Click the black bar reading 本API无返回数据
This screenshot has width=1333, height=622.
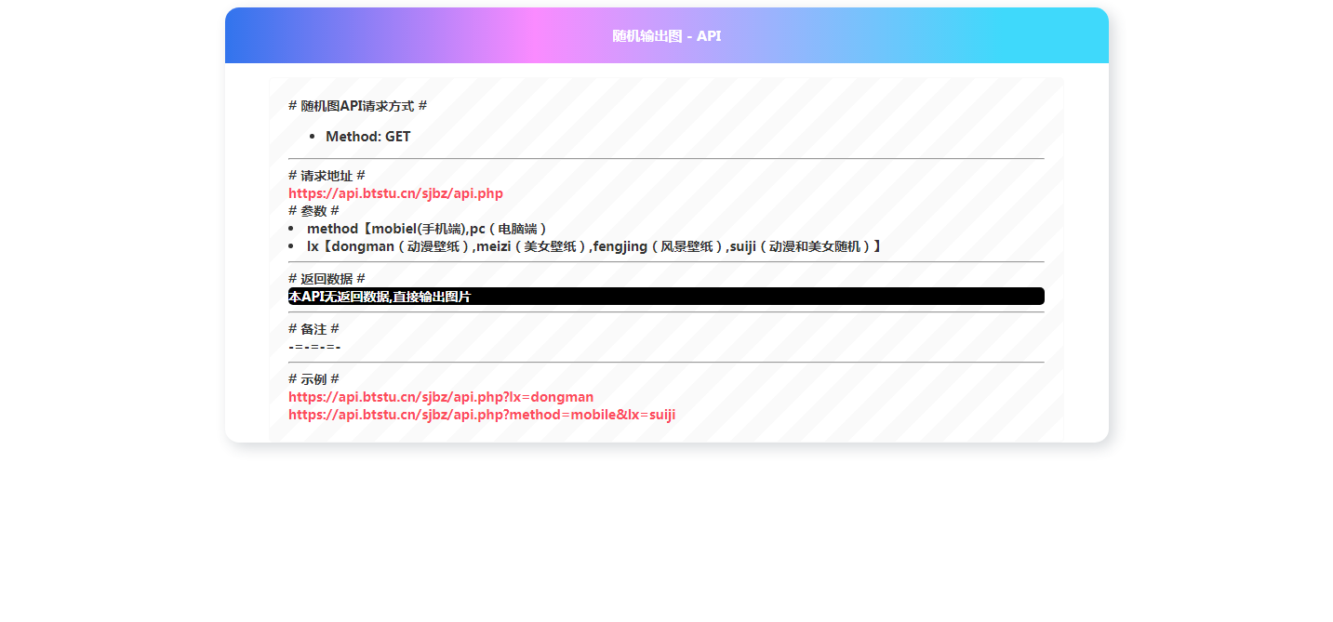click(666, 297)
